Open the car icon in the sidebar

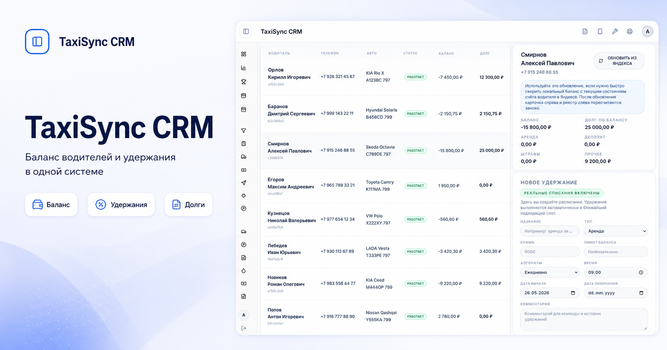pyautogui.click(x=244, y=232)
